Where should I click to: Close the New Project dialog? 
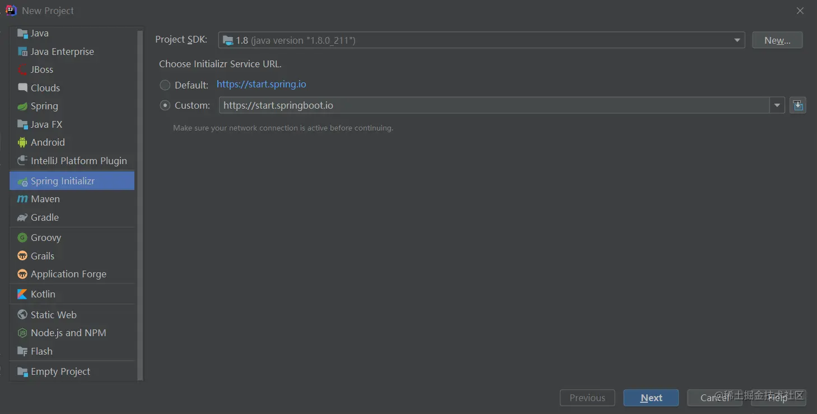click(800, 11)
